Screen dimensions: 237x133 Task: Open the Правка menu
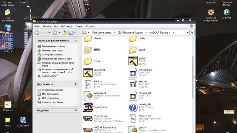tap(47, 26)
